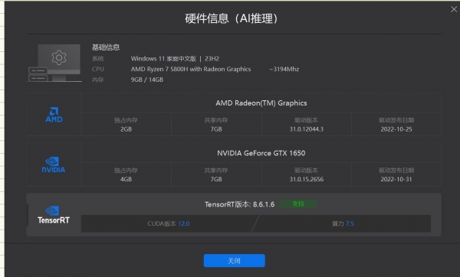Click the AMD dedicated memory 2GB cell
Viewport: 460px width, 277px height.
tap(126, 125)
